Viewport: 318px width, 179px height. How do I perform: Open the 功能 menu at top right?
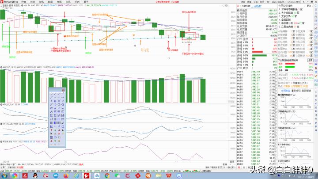pyautogui.click(x=243, y=2)
